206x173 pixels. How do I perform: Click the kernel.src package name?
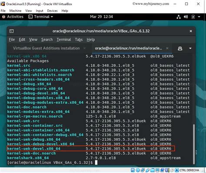point(19,66)
